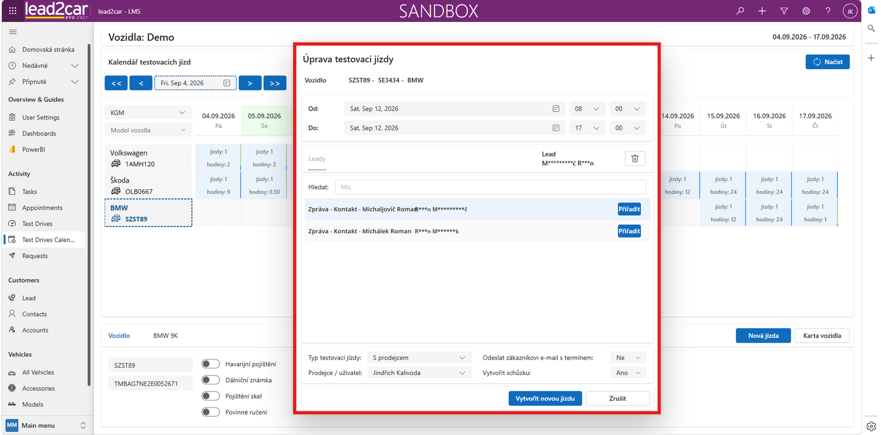Open Prodejce / uživatel dropdown

pos(420,373)
